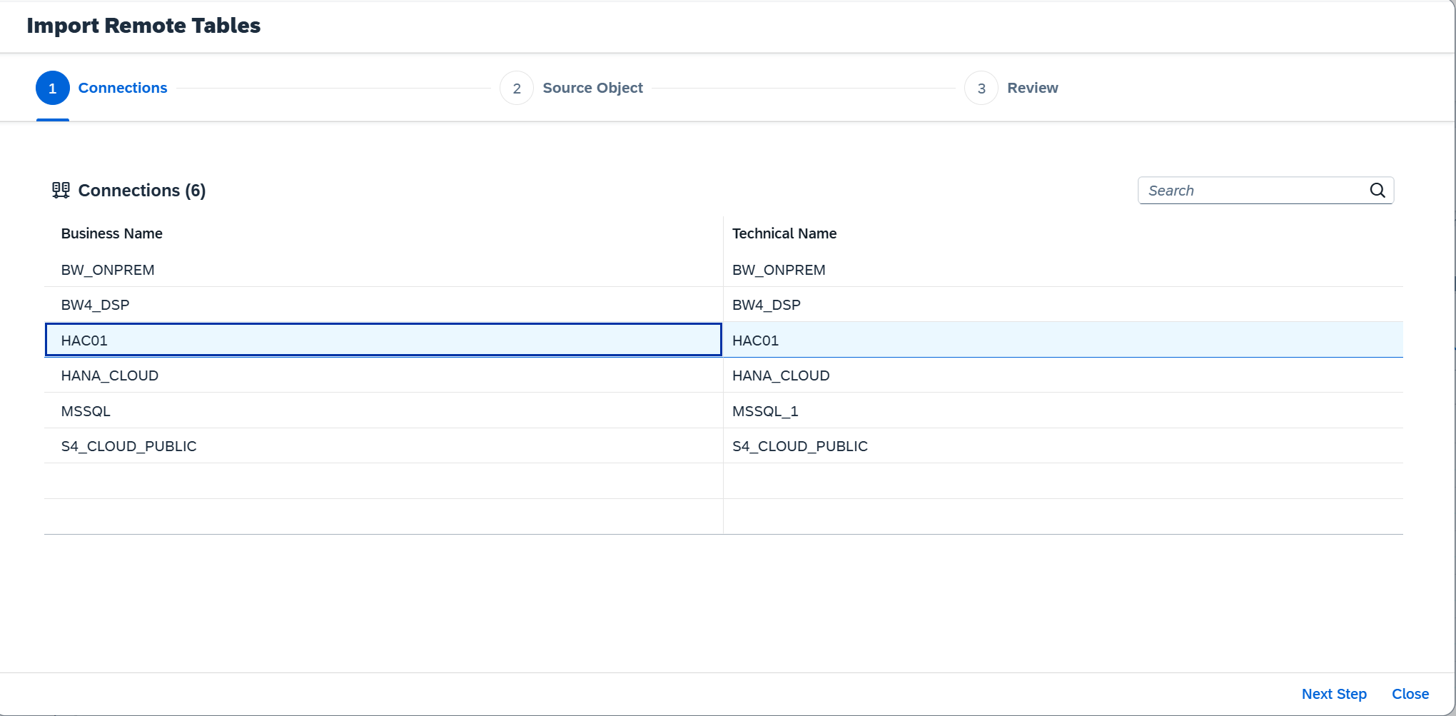Select wizard step 2 Source Object
Screen dimensions: 1456x716
[571, 88]
